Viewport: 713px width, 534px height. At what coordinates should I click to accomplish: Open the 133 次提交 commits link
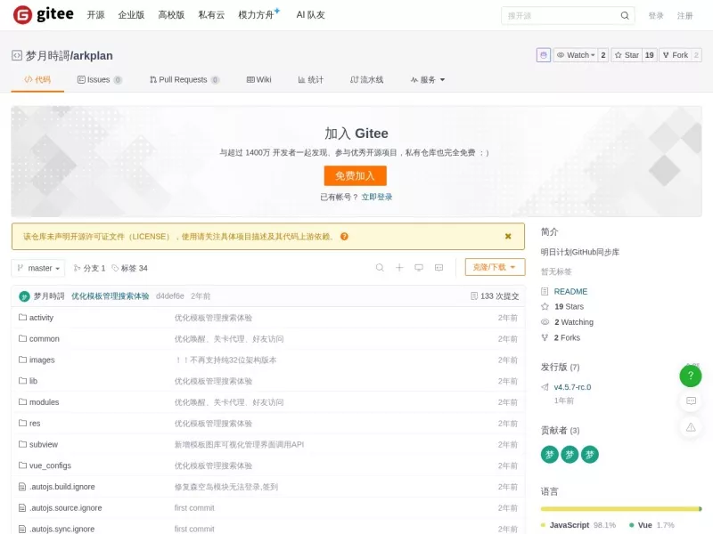click(x=495, y=296)
